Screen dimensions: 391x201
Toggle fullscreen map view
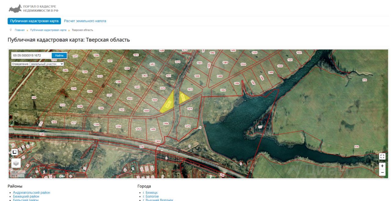click(382, 156)
